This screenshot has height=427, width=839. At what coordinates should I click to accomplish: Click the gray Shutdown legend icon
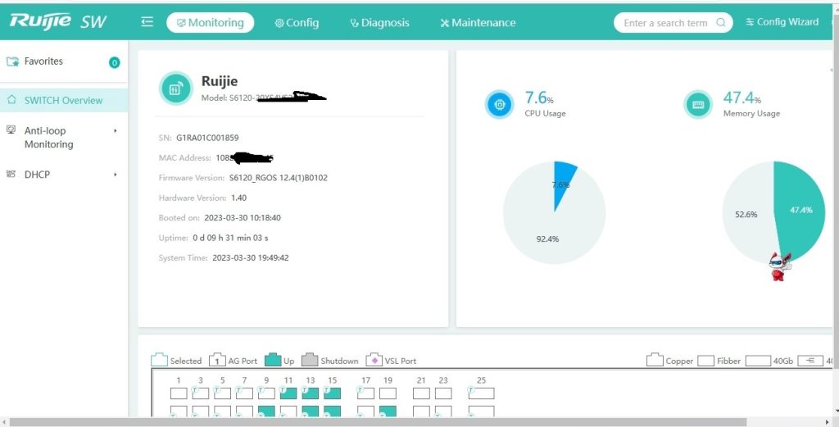[x=310, y=360]
